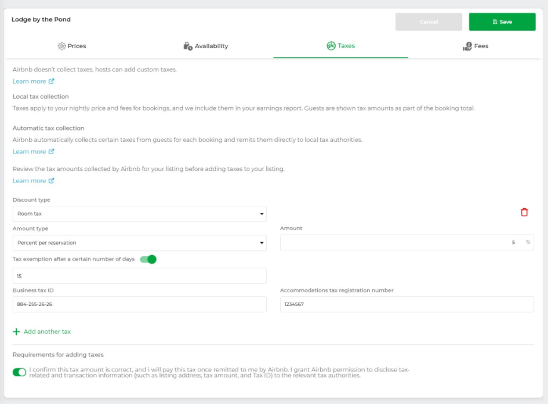
Task: Click the Business tax ID field
Action: 139,304
